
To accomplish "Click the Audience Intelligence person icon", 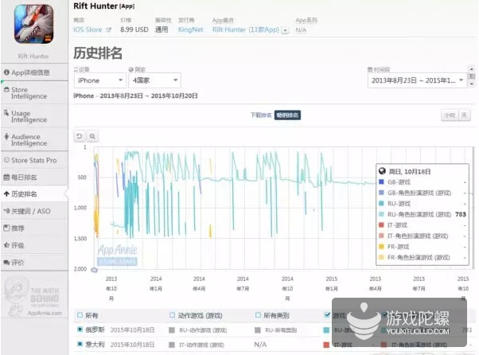I will pos(6,136).
